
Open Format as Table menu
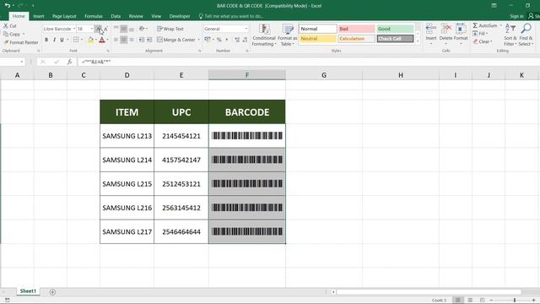[287, 35]
